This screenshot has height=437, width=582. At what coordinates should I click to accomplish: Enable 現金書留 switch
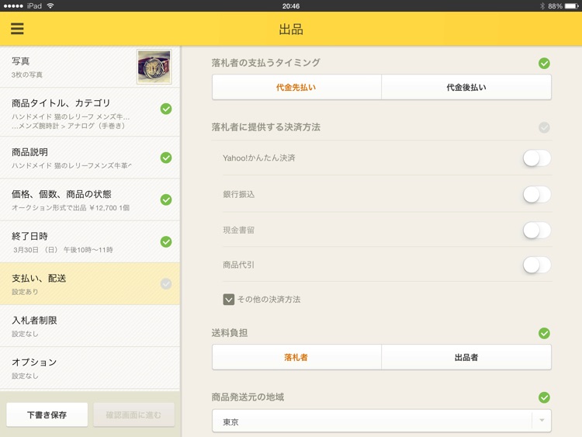[537, 231]
